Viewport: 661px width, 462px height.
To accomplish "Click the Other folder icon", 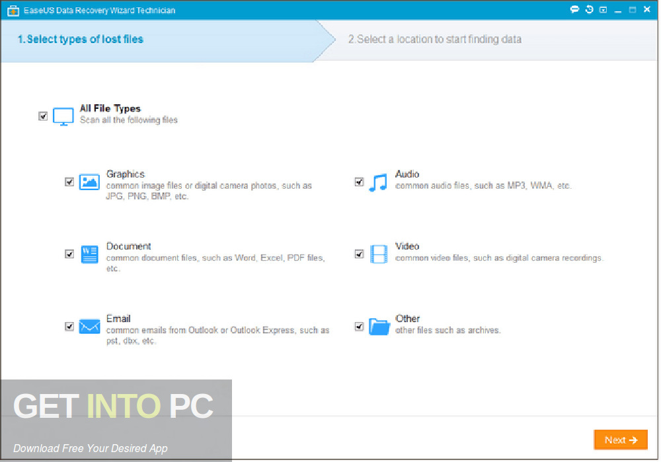I will coord(379,327).
